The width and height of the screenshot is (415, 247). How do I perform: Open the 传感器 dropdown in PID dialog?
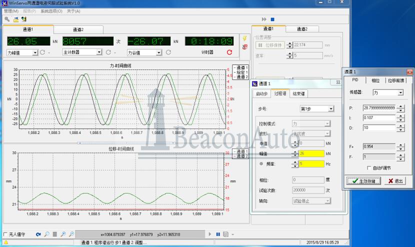(400, 92)
